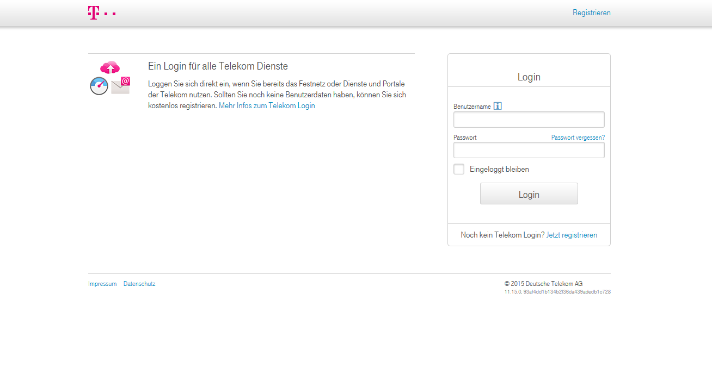712x374 pixels.
Task: Click the © 2015 Deutsche Telekom AG text
Action: coord(543,284)
